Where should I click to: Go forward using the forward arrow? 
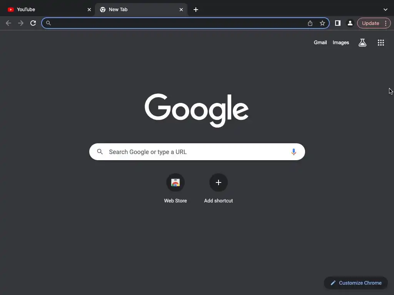click(x=21, y=23)
